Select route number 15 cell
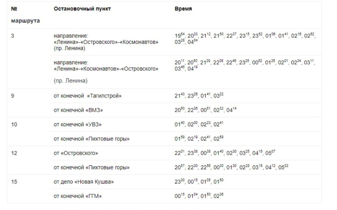This screenshot has width=337, height=210. coord(14,182)
